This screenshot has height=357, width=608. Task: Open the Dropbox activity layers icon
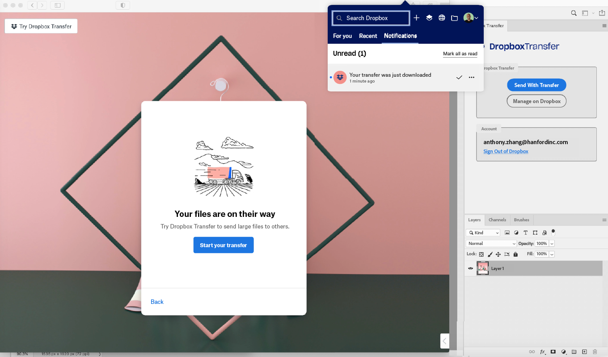[x=429, y=18]
